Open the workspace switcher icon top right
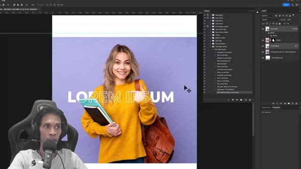The height and width of the screenshot is (169, 301). (x=297, y=5)
